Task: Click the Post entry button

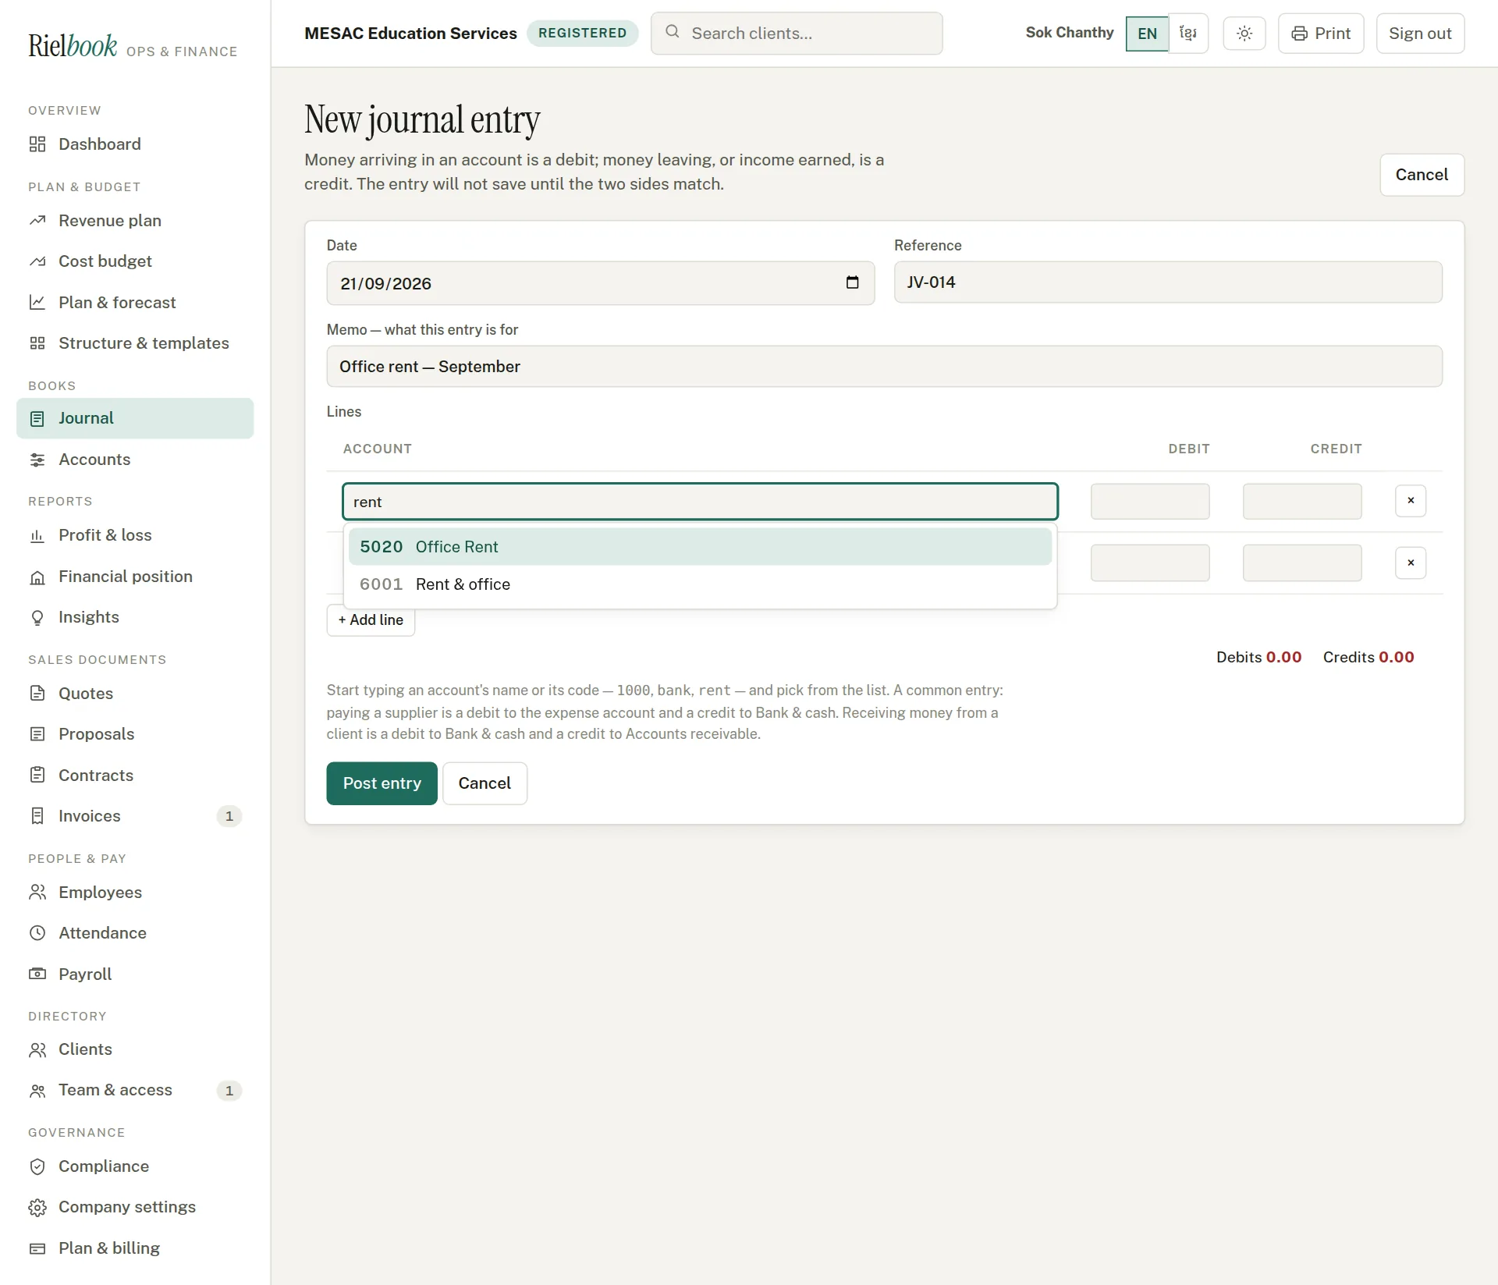Action: 382,783
